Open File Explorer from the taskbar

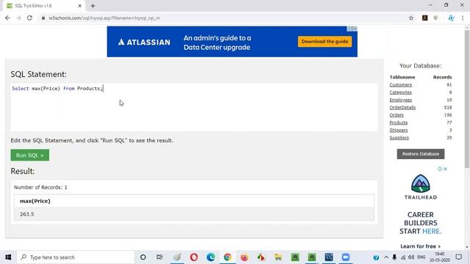278,257
